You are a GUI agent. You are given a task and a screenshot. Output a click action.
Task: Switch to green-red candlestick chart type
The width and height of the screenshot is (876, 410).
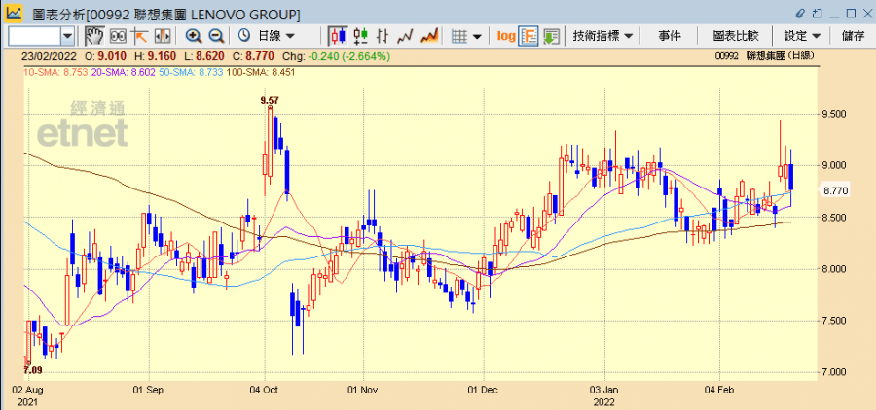click(361, 36)
